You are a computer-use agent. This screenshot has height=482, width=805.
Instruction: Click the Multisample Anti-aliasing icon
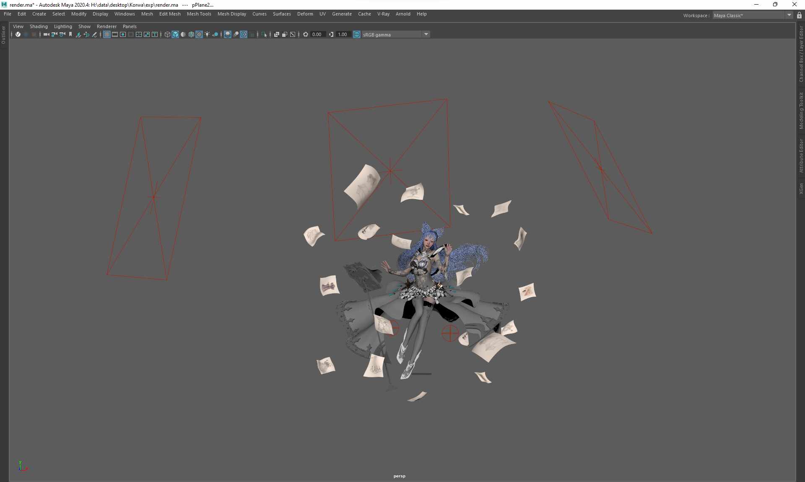(244, 34)
